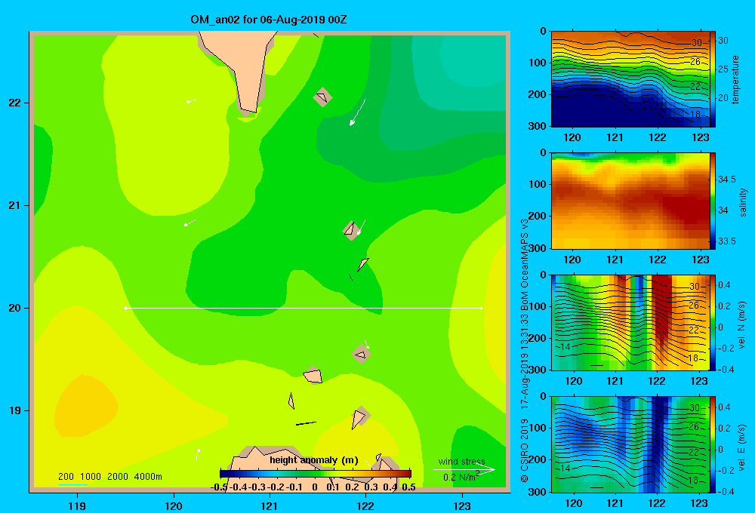Select the vel. N color scale bar
Viewport: 755px width, 513px height.
[x=713, y=322]
